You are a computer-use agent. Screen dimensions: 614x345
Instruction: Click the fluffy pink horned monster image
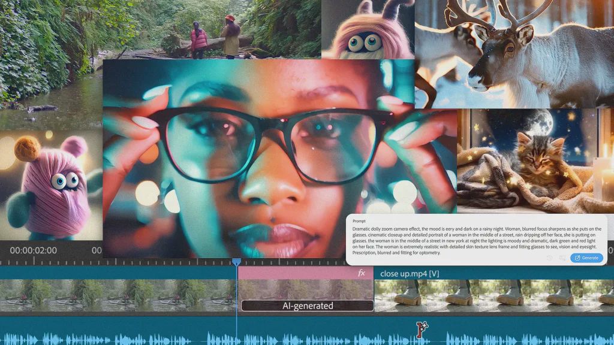tap(368, 29)
